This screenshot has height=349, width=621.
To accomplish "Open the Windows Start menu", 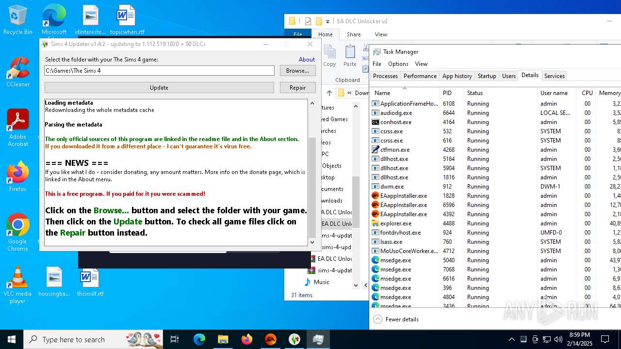I will click(12, 339).
